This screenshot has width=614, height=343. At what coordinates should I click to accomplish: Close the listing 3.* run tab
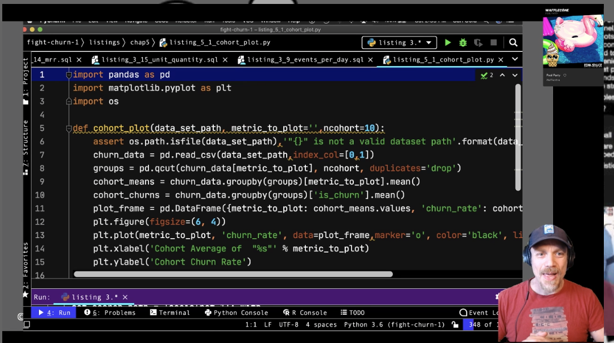click(x=125, y=297)
